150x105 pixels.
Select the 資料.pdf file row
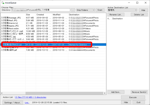[53, 50]
